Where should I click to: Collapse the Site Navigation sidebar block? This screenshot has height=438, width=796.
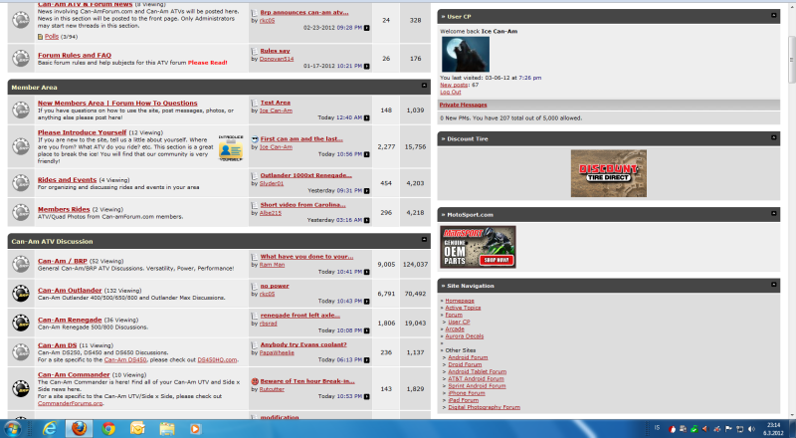[774, 285]
